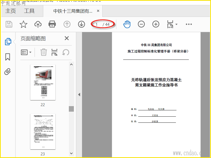Image resolution: width=211 pixels, height=158 pixels.
Task: Go to the next page with down arrow
Action: coord(81,24)
